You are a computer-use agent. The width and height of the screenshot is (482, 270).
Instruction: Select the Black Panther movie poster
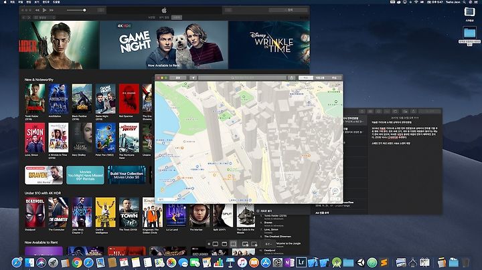(x=82, y=99)
